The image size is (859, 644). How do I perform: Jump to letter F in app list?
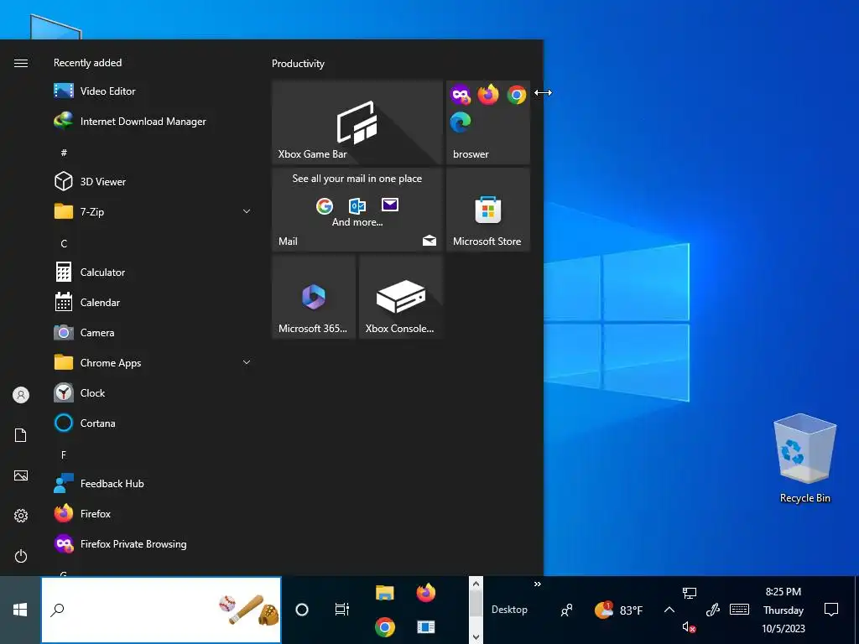(x=64, y=455)
